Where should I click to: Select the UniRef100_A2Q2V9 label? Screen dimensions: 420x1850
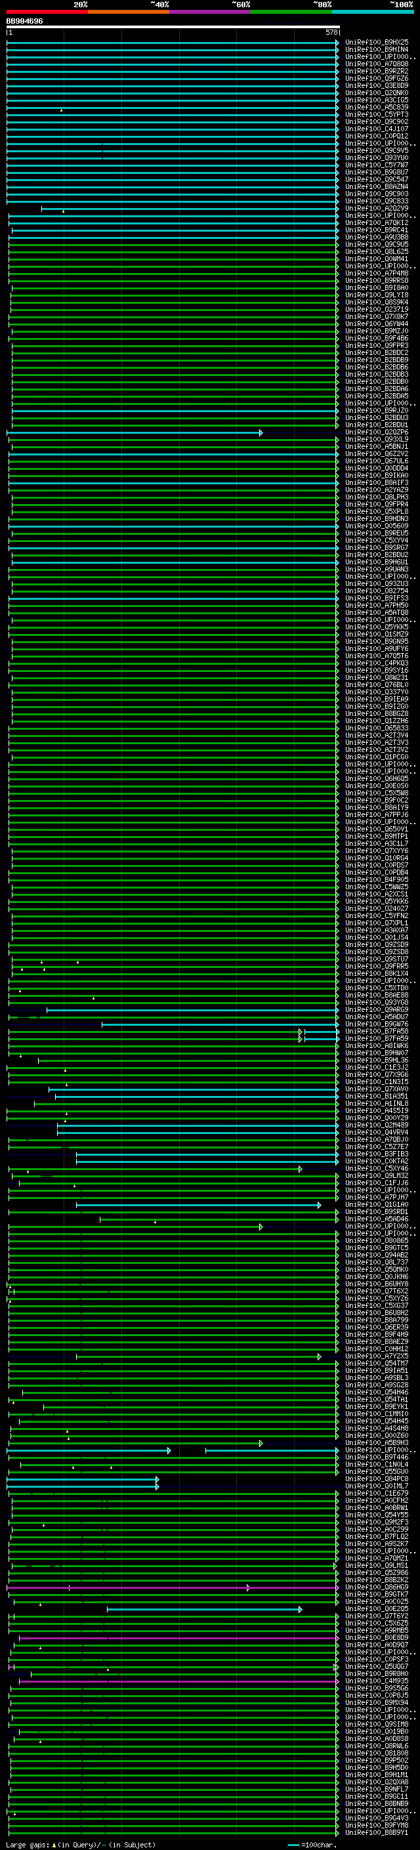(x=377, y=208)
